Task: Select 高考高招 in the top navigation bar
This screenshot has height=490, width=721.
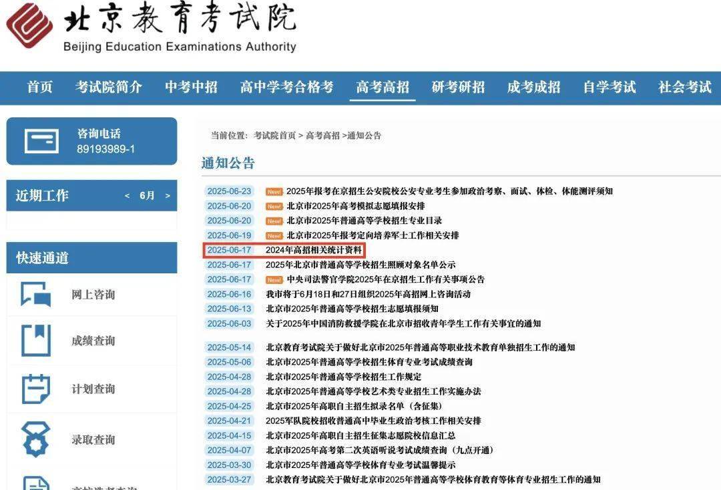Action: (x=383, y=87)
